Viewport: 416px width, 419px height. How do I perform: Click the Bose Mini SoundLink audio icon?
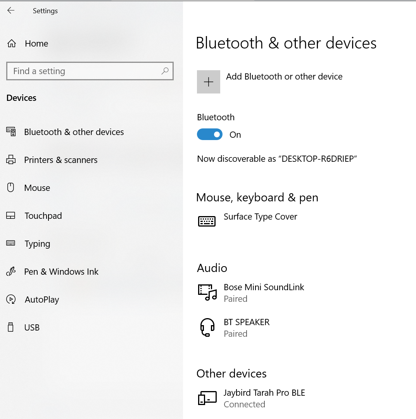[207, 293]
